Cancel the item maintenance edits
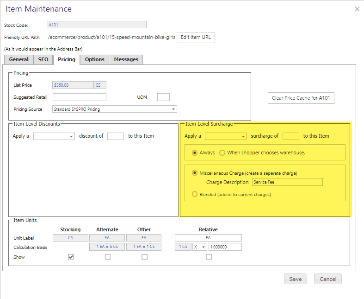Screen dimensions: 364x299 pos(328,279)
